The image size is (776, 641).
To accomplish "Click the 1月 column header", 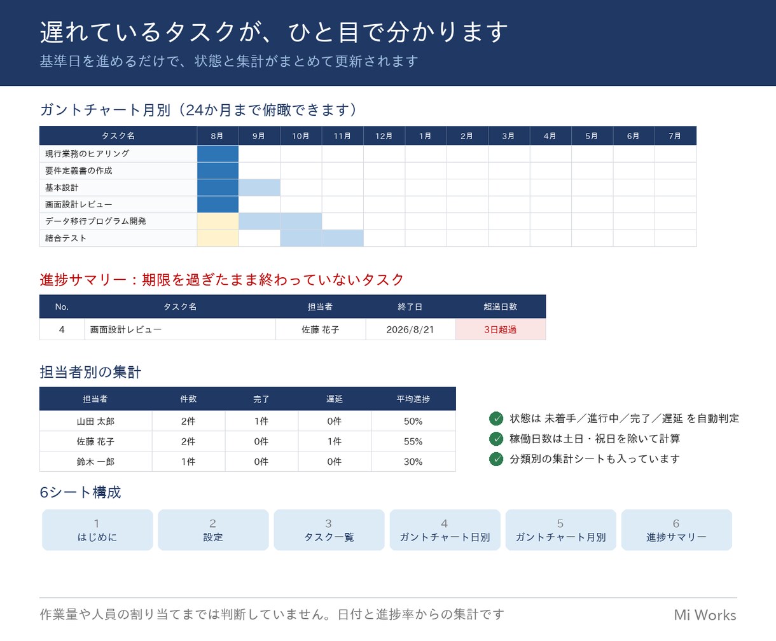I will pos(426,136).
